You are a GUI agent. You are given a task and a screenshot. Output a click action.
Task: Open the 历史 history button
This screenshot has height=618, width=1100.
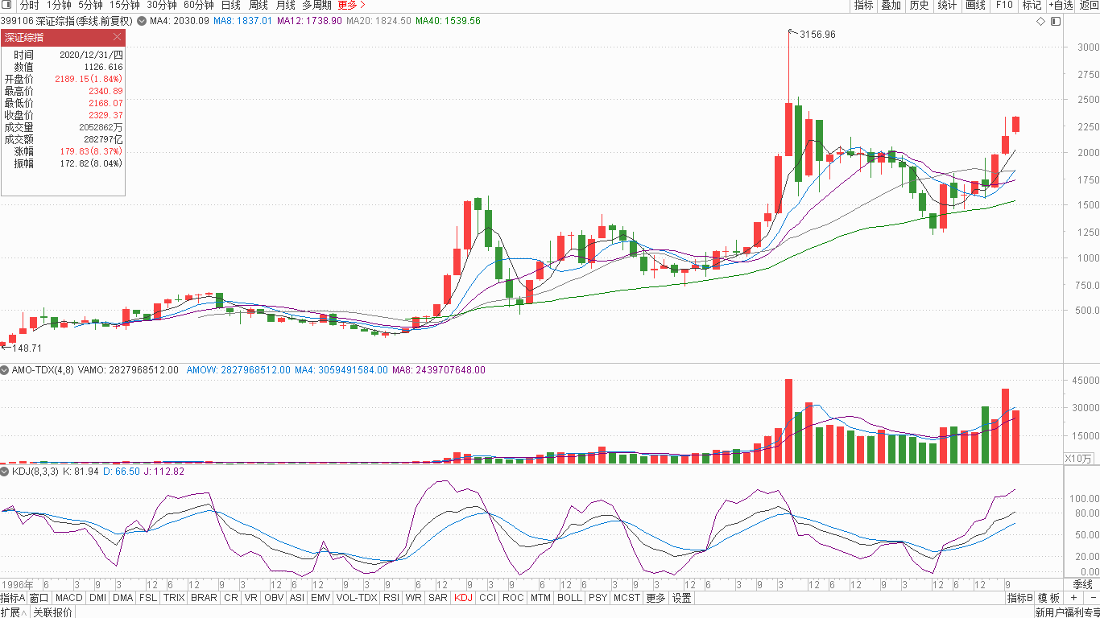(919, 5)
